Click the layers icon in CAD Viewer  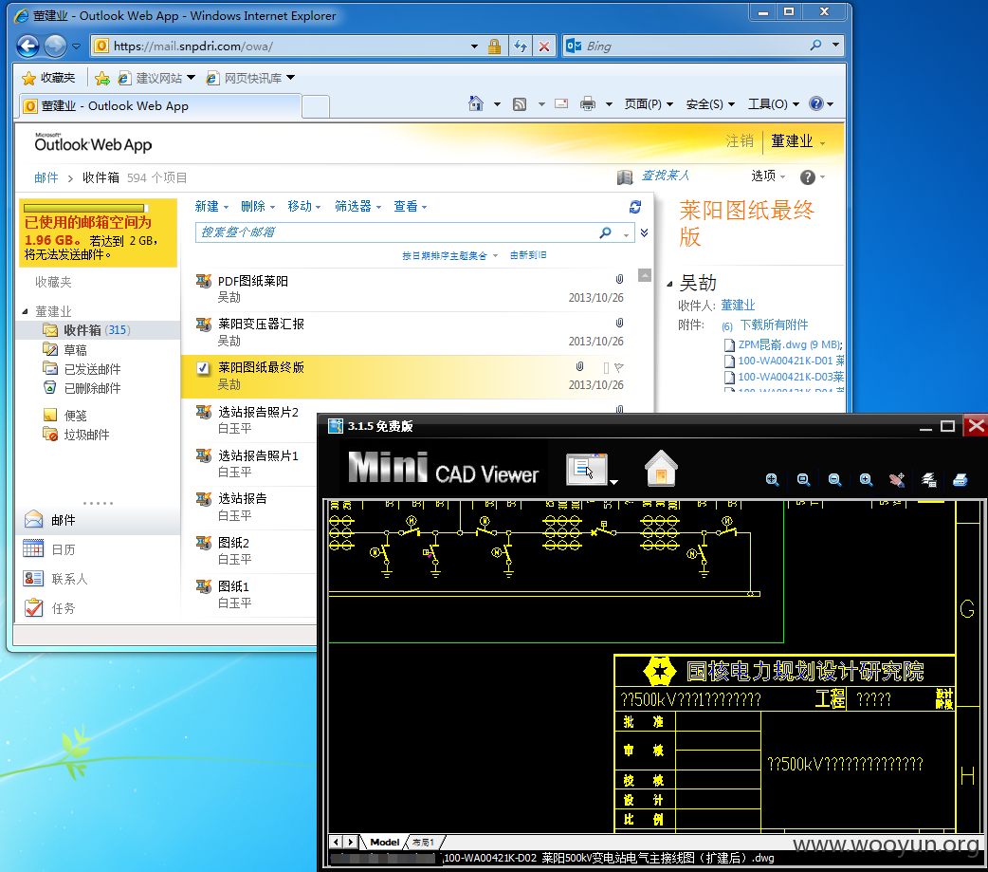click(x=929, y=480)
